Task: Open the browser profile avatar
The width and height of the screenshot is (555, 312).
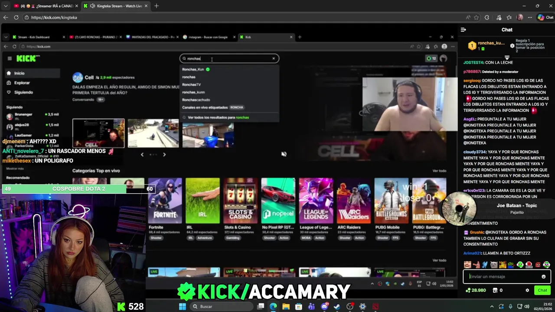Action: pos(520,17)
